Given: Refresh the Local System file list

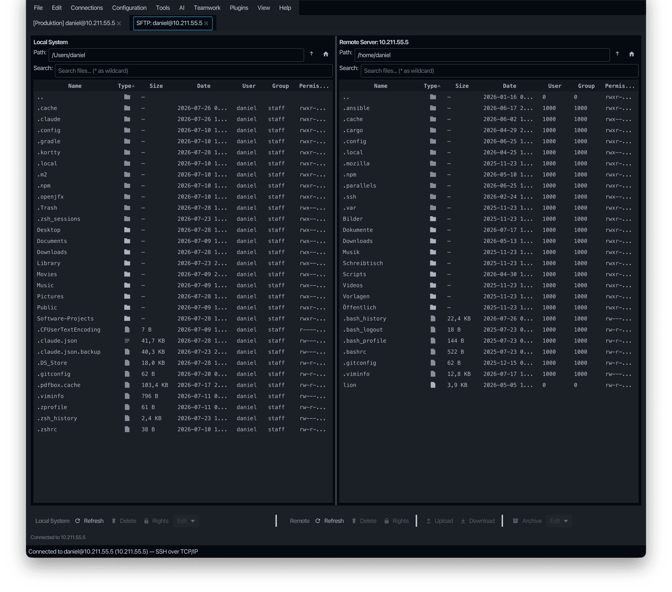Looking at the screenshot, I should point(89,521).
